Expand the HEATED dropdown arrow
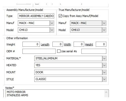The width and height of the screenshot is (126, 101). tap(104, 65)
